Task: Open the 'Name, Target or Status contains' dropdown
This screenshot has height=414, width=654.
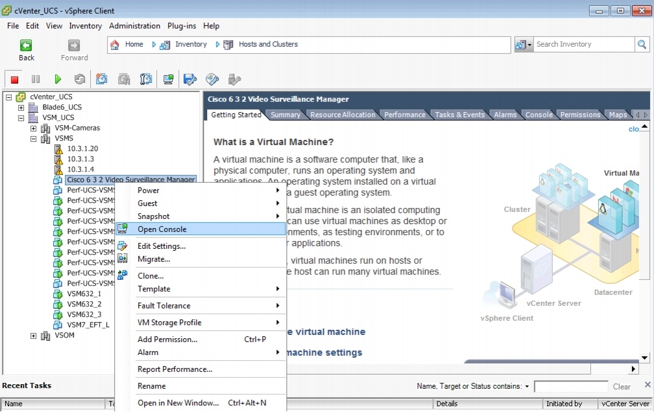Action: point(526,386)
